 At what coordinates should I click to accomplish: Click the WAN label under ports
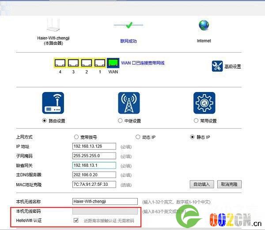click(113, 72)
